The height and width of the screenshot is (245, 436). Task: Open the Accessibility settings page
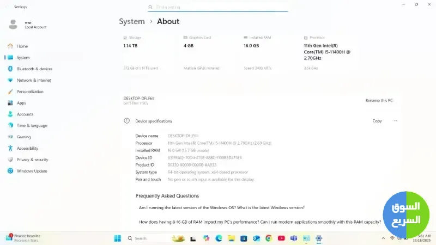[x=27, y=148]
